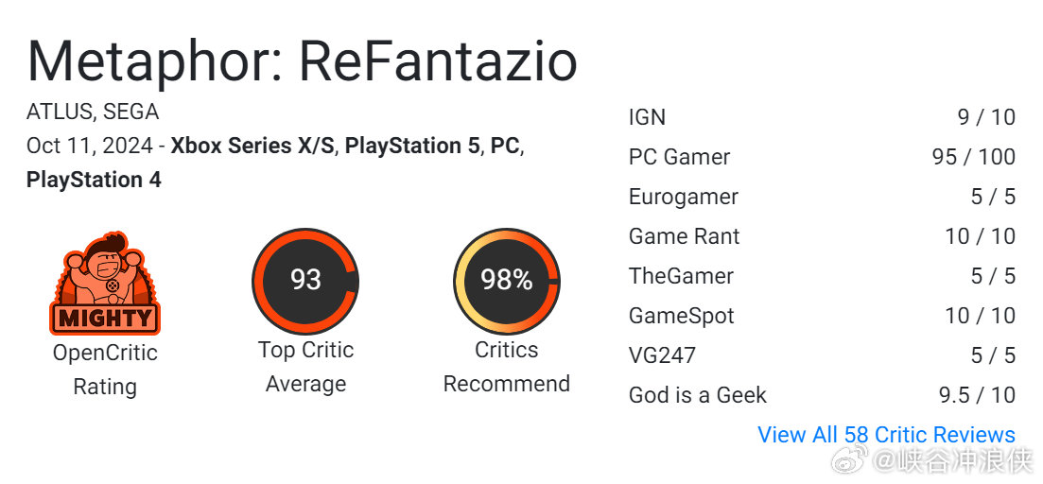Click the Mighty OpenCritic rating badge
Image resolution: width=1043 pixels, height=484 pixels.
(x=105, y=283)
